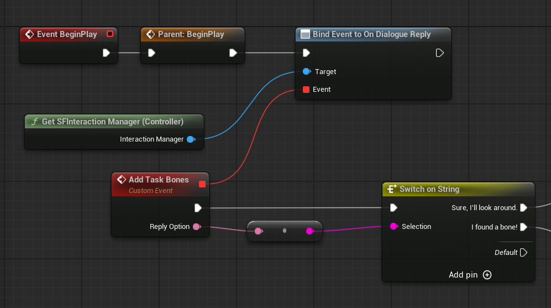
Task: Click the magenta Selection pin
Action: (394, 226)
